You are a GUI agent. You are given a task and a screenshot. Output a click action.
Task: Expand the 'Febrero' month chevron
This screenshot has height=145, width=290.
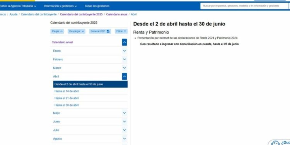(125, 60)
